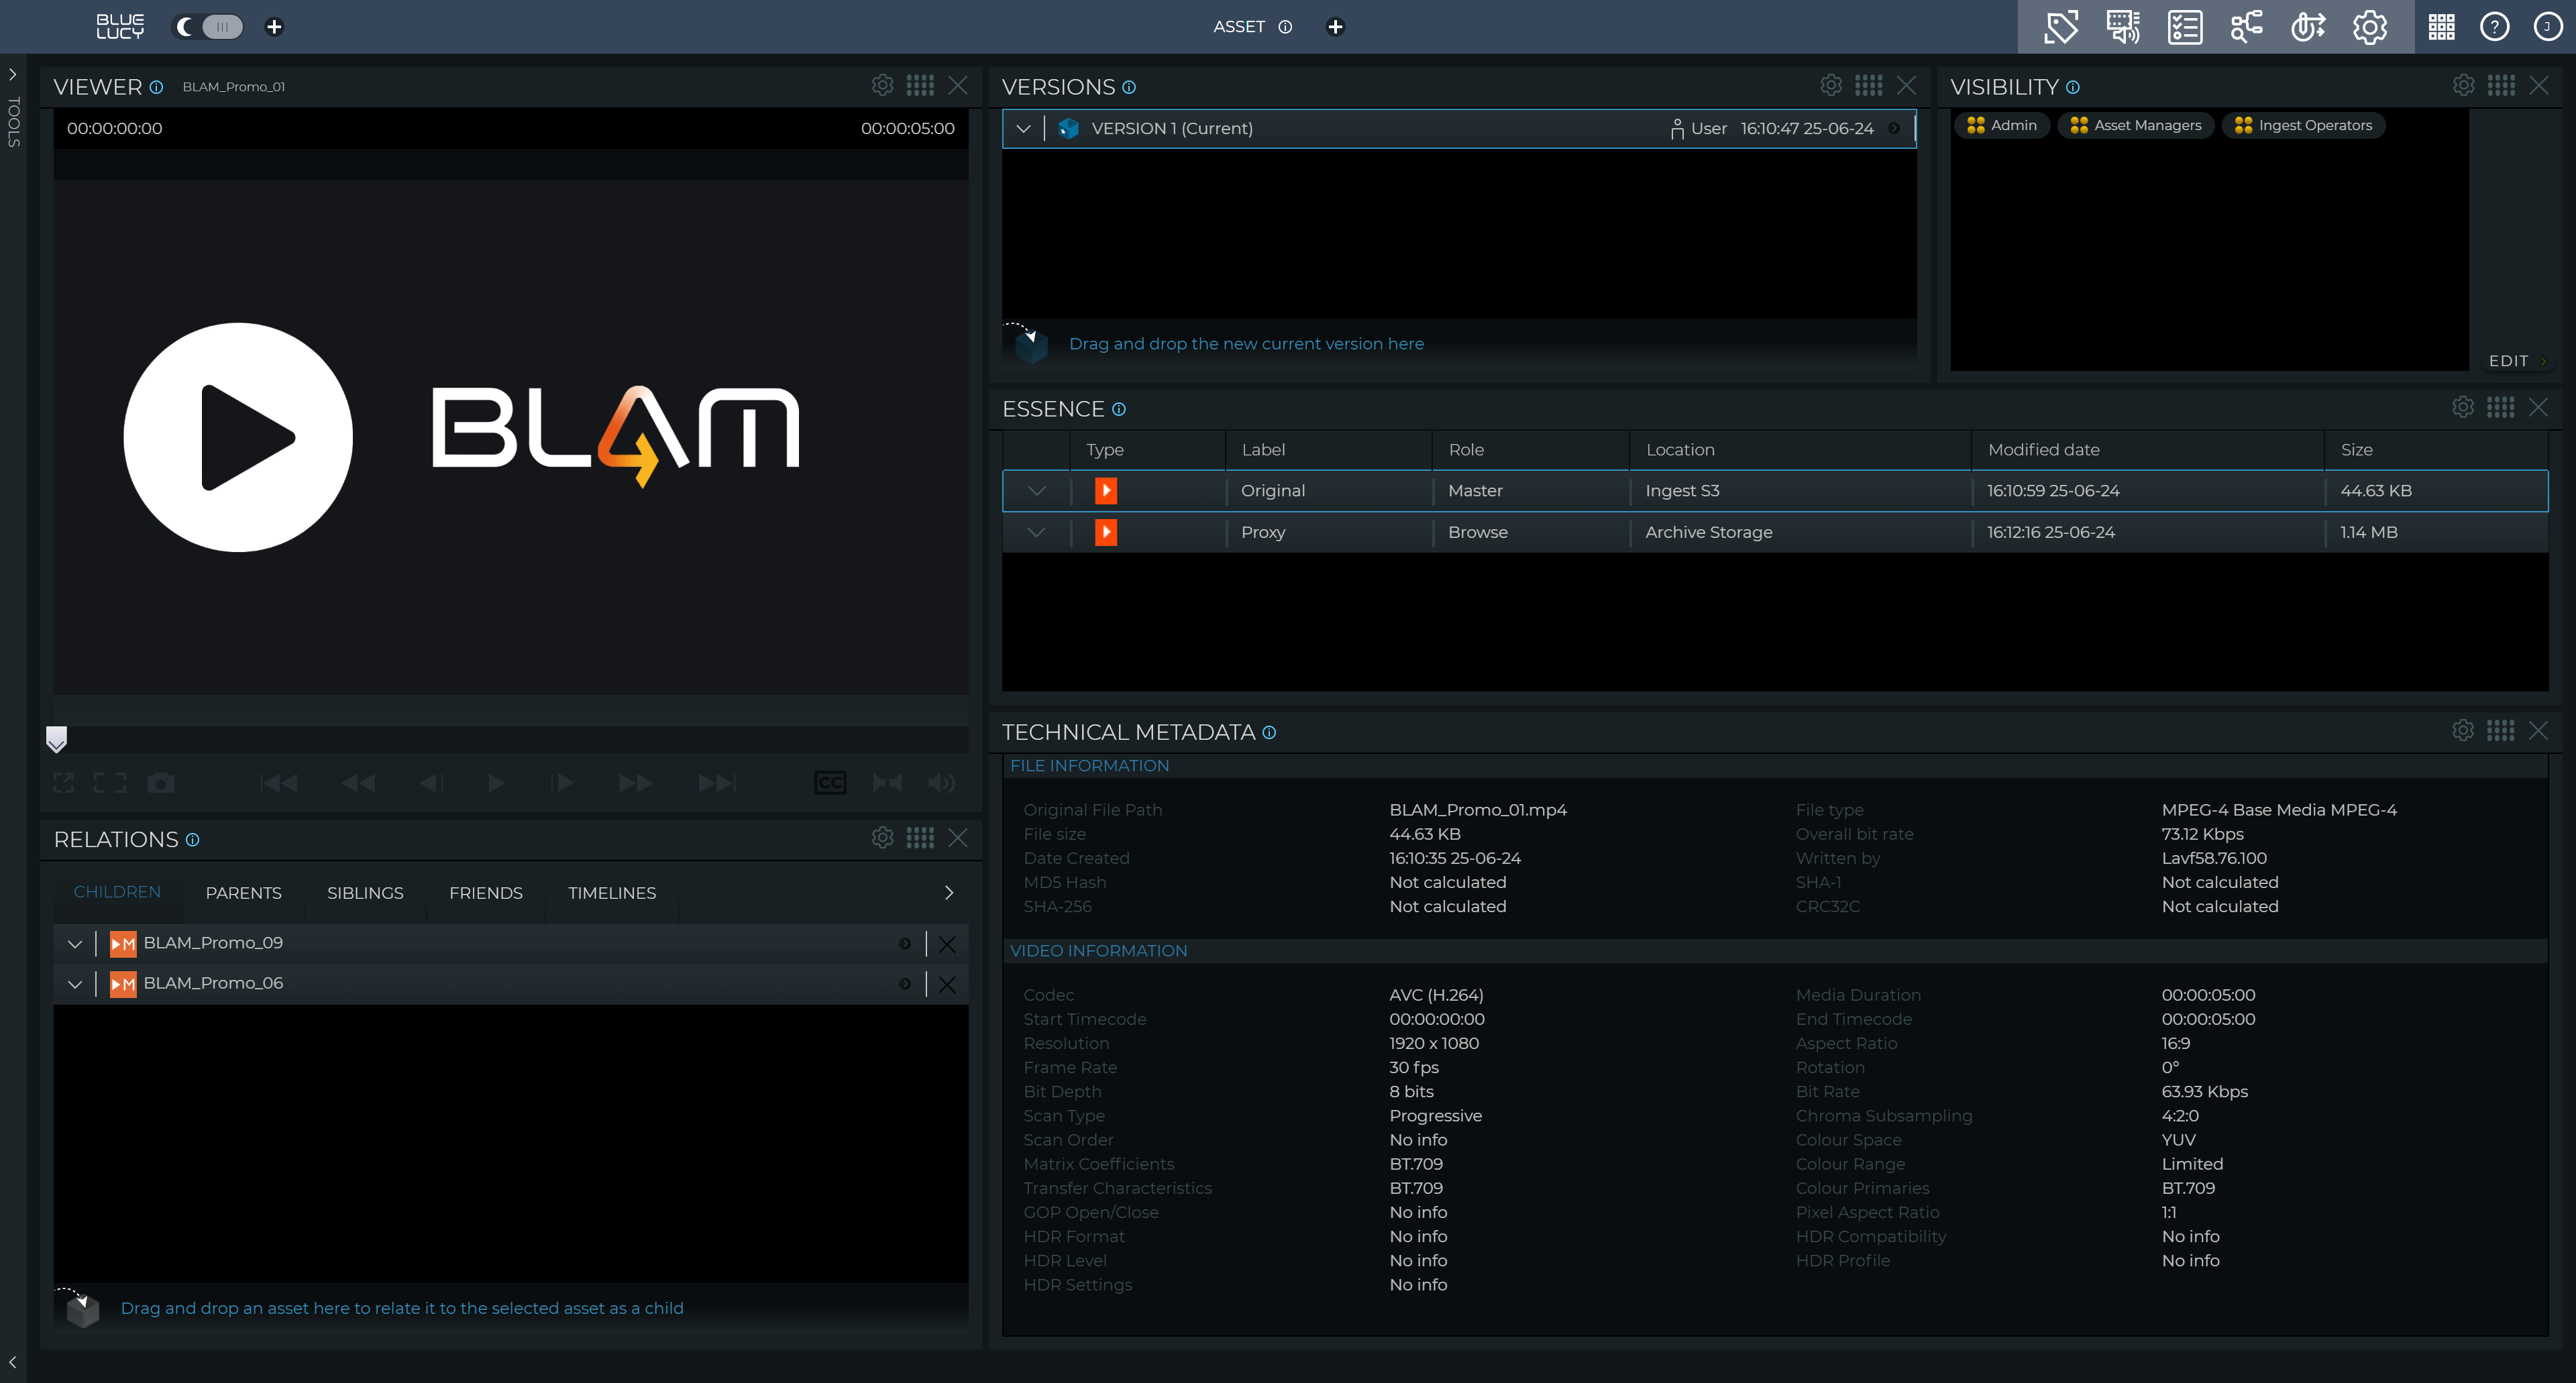Move the viewer timeline playhead marker
This screenshot has width=2576, height=1383.
(x=57, y=739)
